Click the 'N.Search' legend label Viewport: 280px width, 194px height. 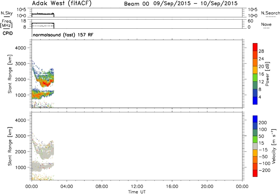tap(270, 13)
